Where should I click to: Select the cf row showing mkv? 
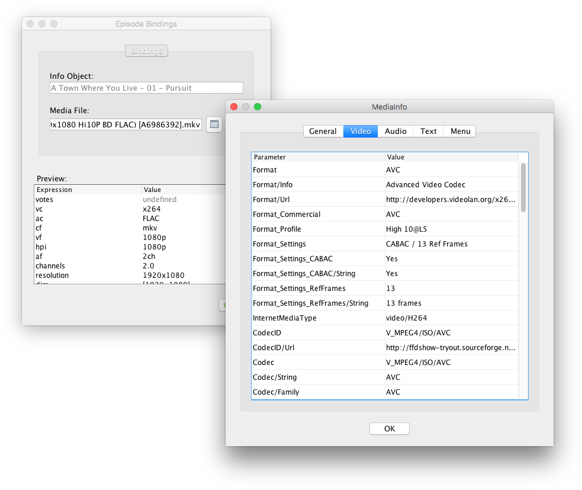[x=130, y=228]
